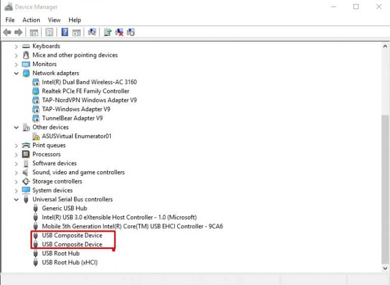Select Intel(R) Dual Band Wireless-AC 3160

tap(89, 82)
